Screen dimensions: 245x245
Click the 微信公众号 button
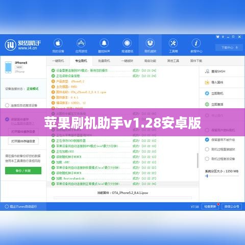232,207
